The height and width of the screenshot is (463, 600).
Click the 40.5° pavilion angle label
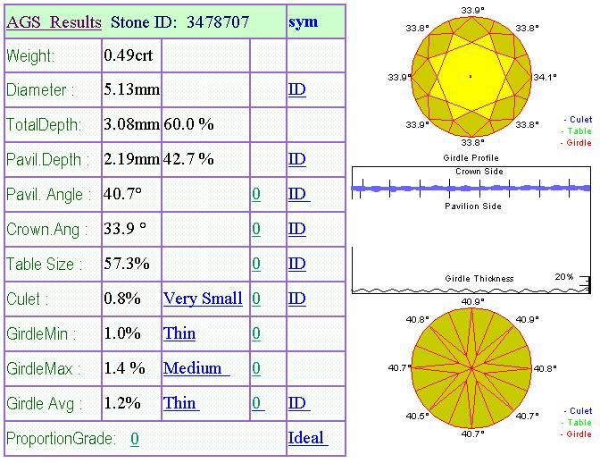[417, 416]
